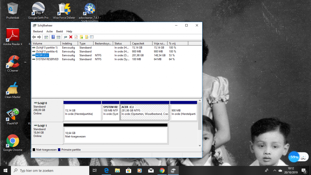Click the blue Help question mark icon

(x=53, y=37)
